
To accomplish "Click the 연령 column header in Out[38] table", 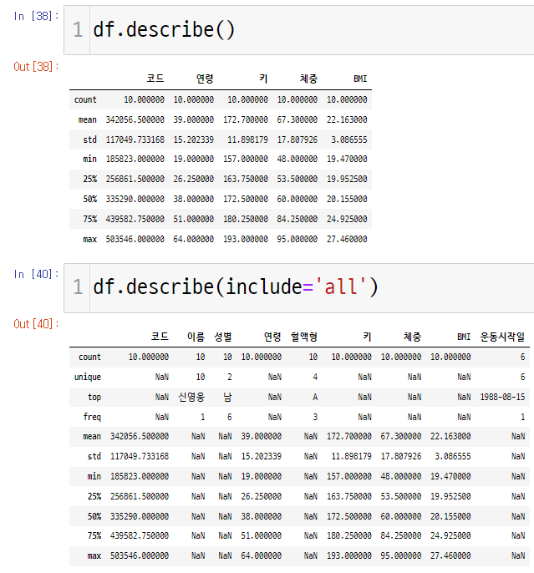I will 205,79.
